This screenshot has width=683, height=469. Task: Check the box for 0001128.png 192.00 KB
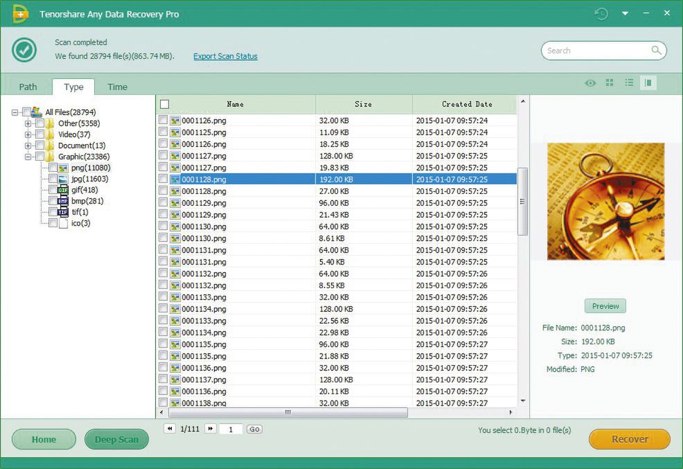163,179
